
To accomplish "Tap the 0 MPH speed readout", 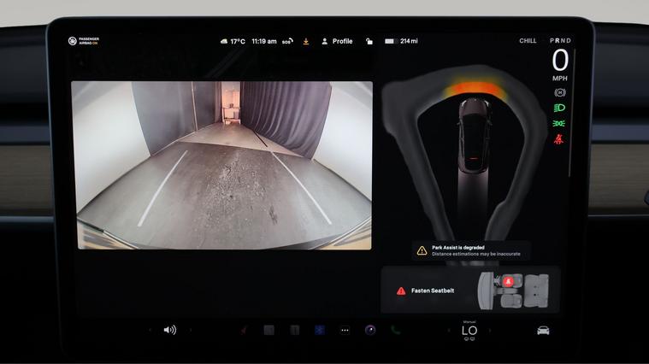I will point(560,65).
